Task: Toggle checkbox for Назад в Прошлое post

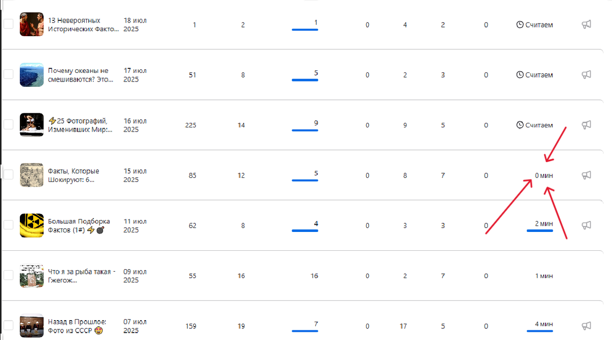Action: click(8, 325)
